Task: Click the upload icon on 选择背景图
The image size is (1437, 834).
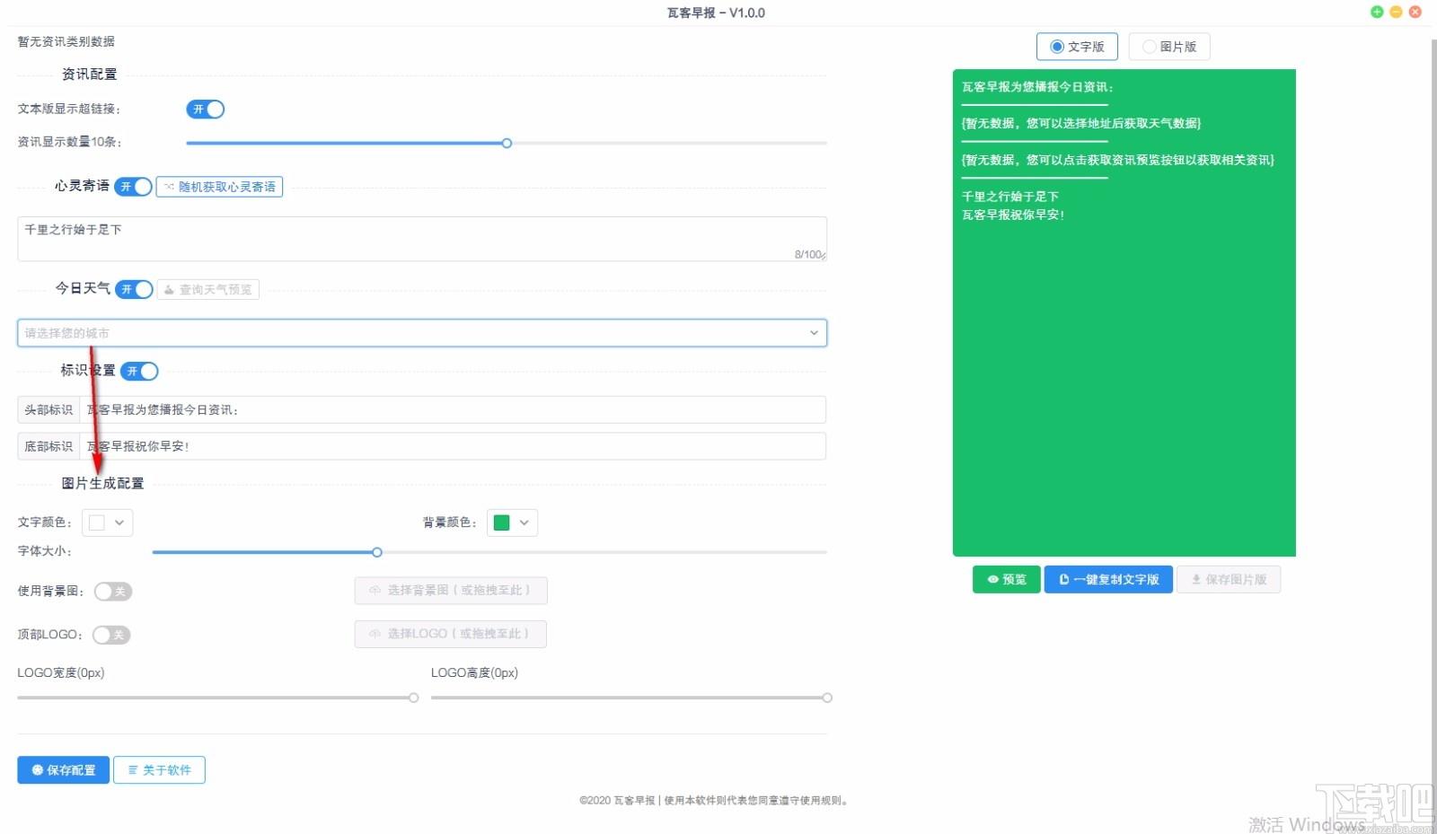Action: tap(375, 591)
